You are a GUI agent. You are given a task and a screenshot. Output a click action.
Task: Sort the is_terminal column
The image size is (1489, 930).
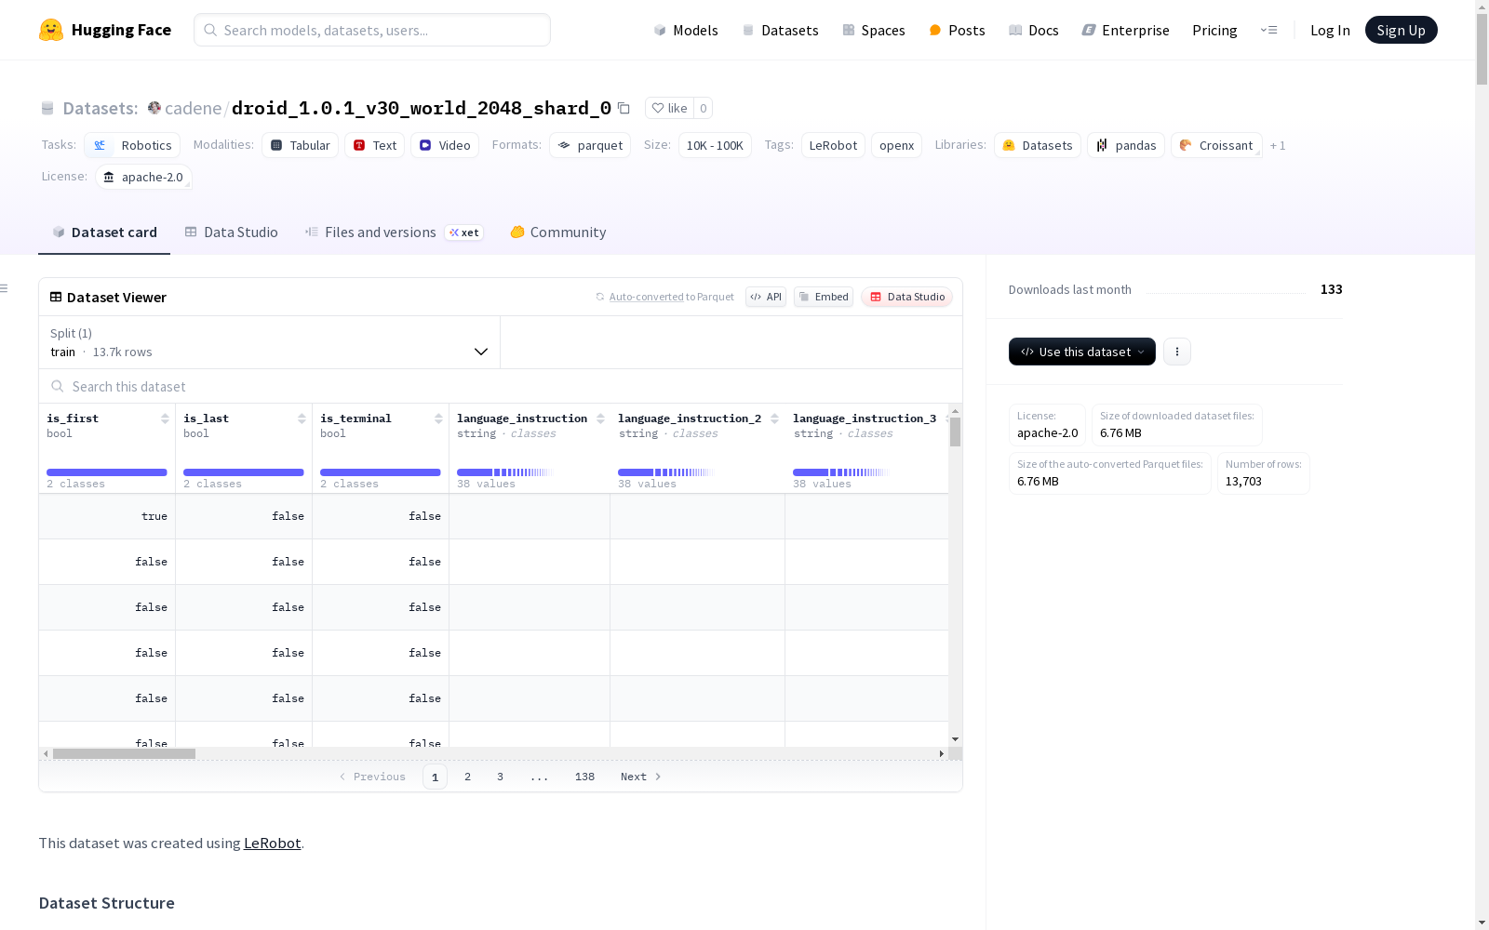tap(438, 418)
